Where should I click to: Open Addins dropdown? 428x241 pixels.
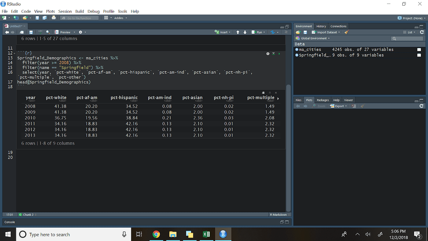coord(120,18)
